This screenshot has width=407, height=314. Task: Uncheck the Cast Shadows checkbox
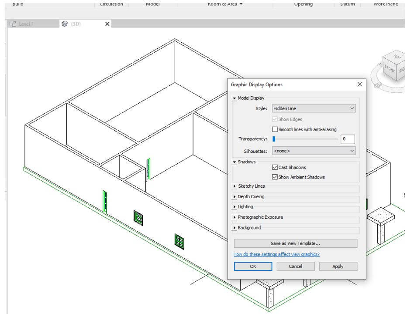tap(275, 167)
